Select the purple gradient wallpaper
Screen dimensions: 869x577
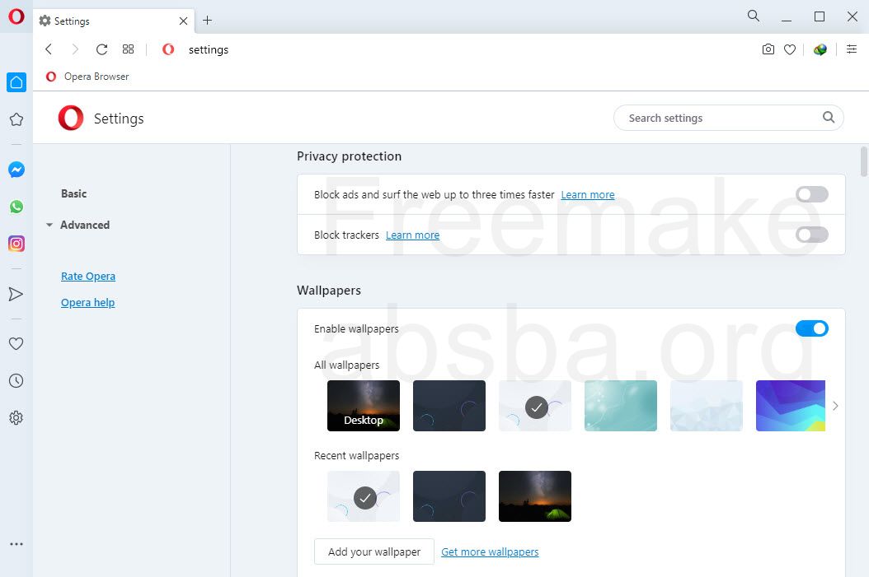pyautogui.click(x=791, y=406)
